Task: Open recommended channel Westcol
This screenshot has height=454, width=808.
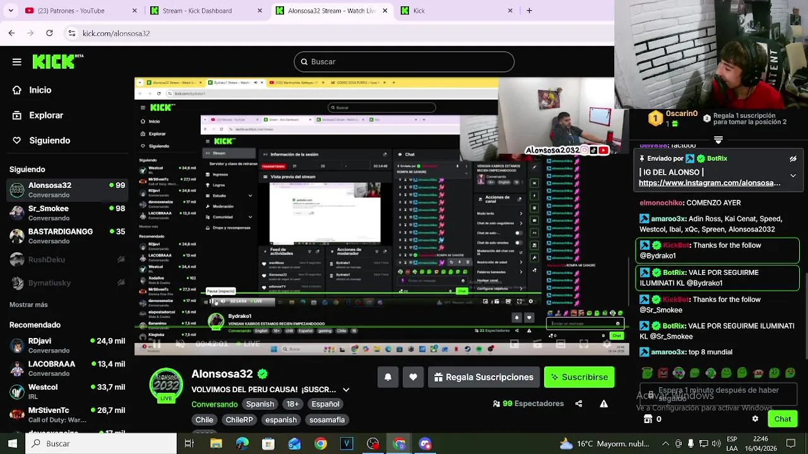Action: click(x=67, y=392)
